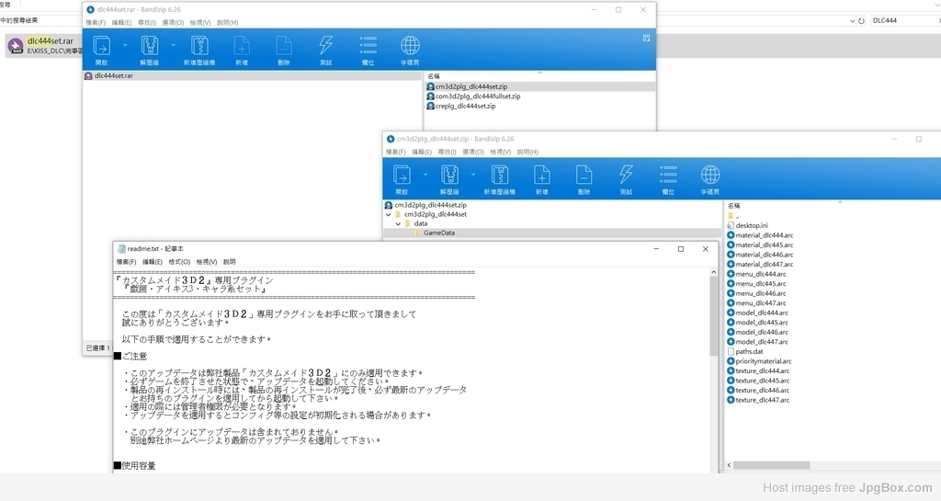Click Test (測試) lightning icon in dlc444set.rar window

click(x=326, y=46)
